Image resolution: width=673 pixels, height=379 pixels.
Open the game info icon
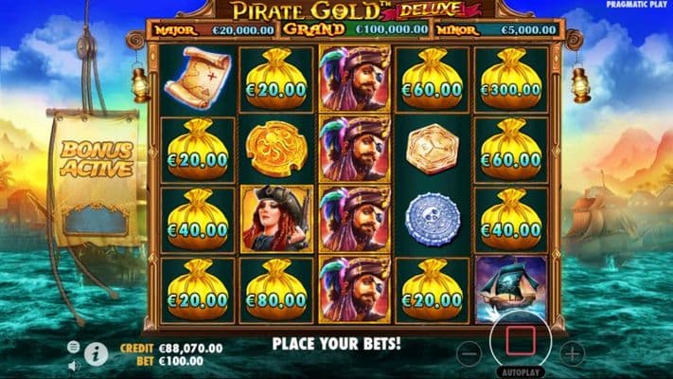click(96, 354)
